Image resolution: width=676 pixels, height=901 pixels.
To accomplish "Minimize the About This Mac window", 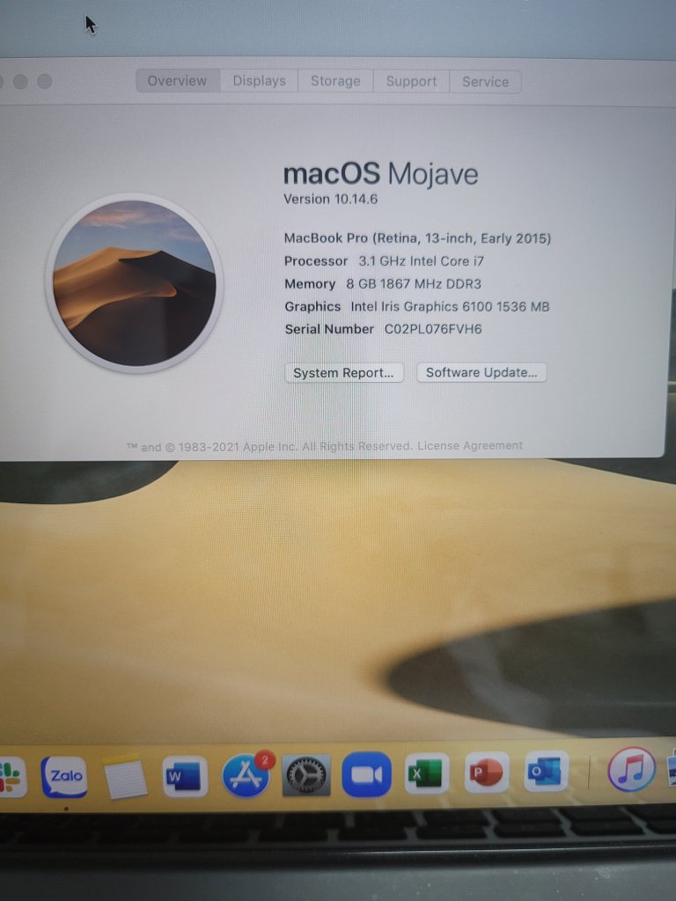I will [x=21, y=82].
